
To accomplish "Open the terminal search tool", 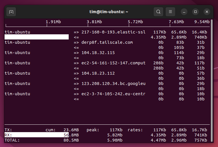I will (x=158, y=12).
